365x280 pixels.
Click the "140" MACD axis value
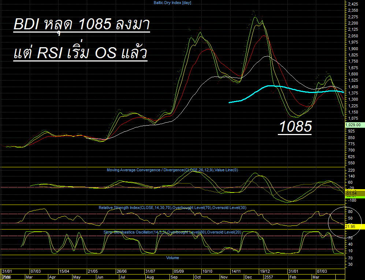click(x=351, y=176)
